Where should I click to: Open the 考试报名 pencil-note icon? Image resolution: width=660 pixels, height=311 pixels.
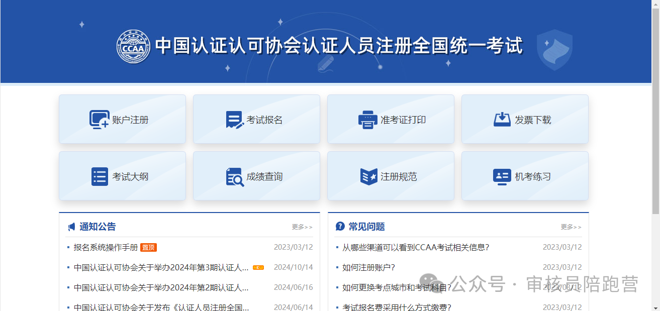point(235,120)
